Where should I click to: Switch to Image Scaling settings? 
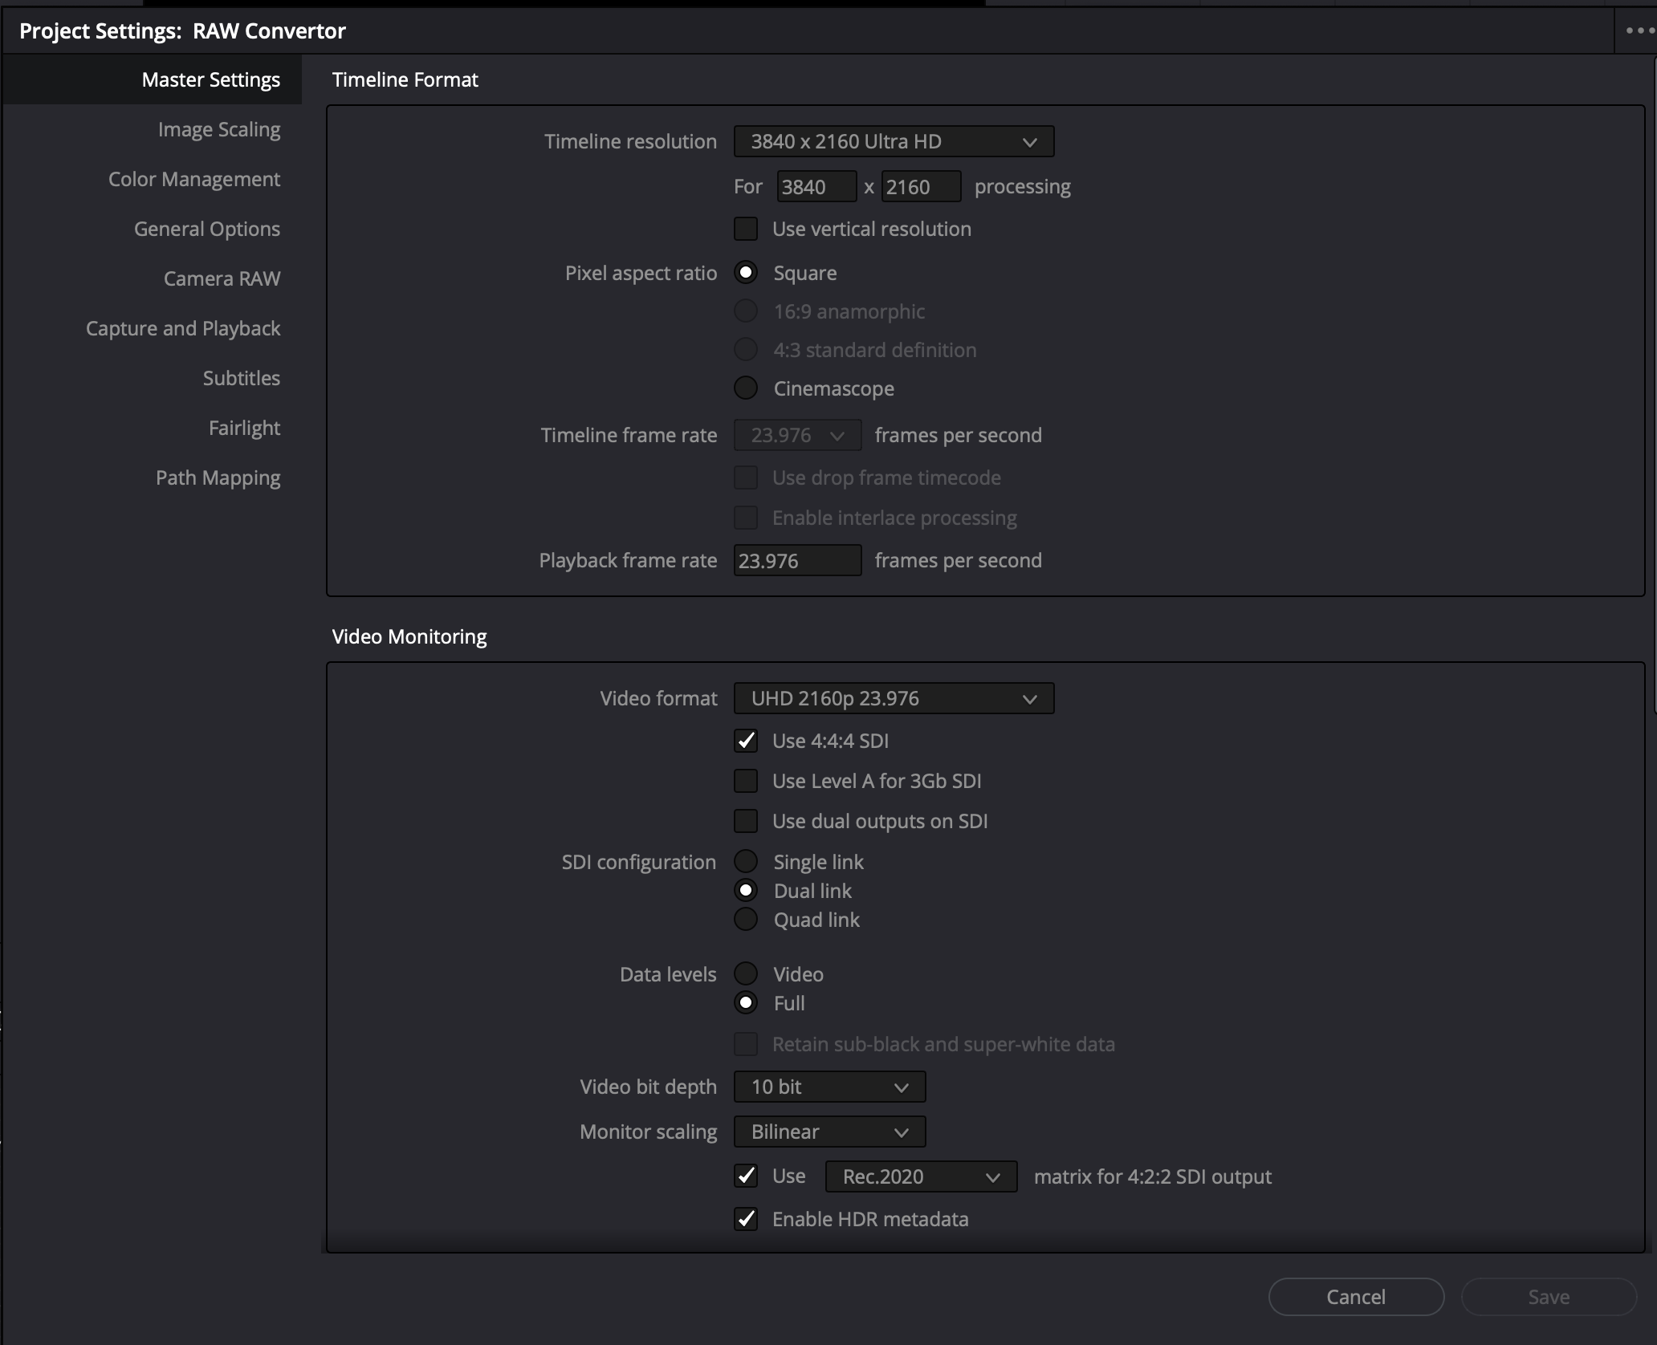tap(218, 129)
